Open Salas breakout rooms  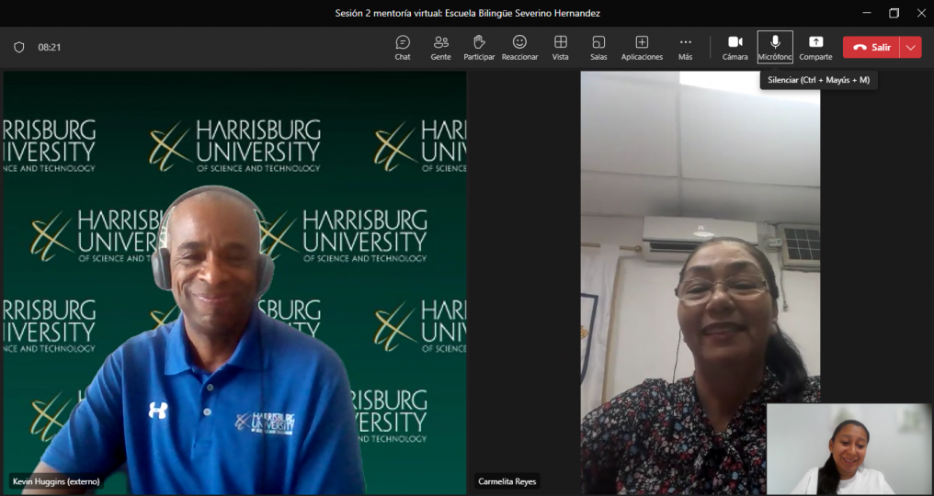click(598, 48)
